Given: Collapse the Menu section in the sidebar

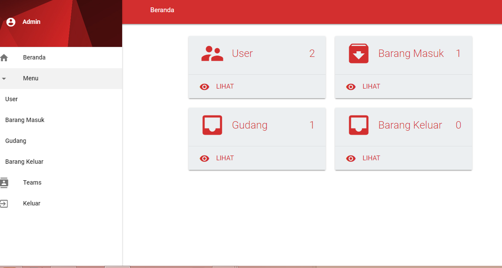Looking at the screenshot, I should pos(30,78).
